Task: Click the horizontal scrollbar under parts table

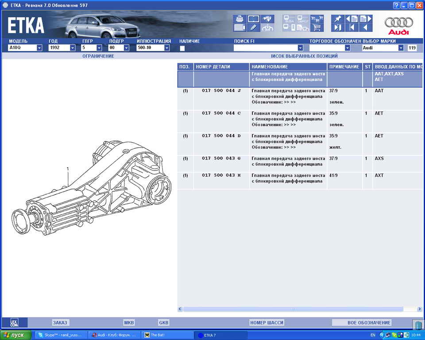Action: [293, 309]
